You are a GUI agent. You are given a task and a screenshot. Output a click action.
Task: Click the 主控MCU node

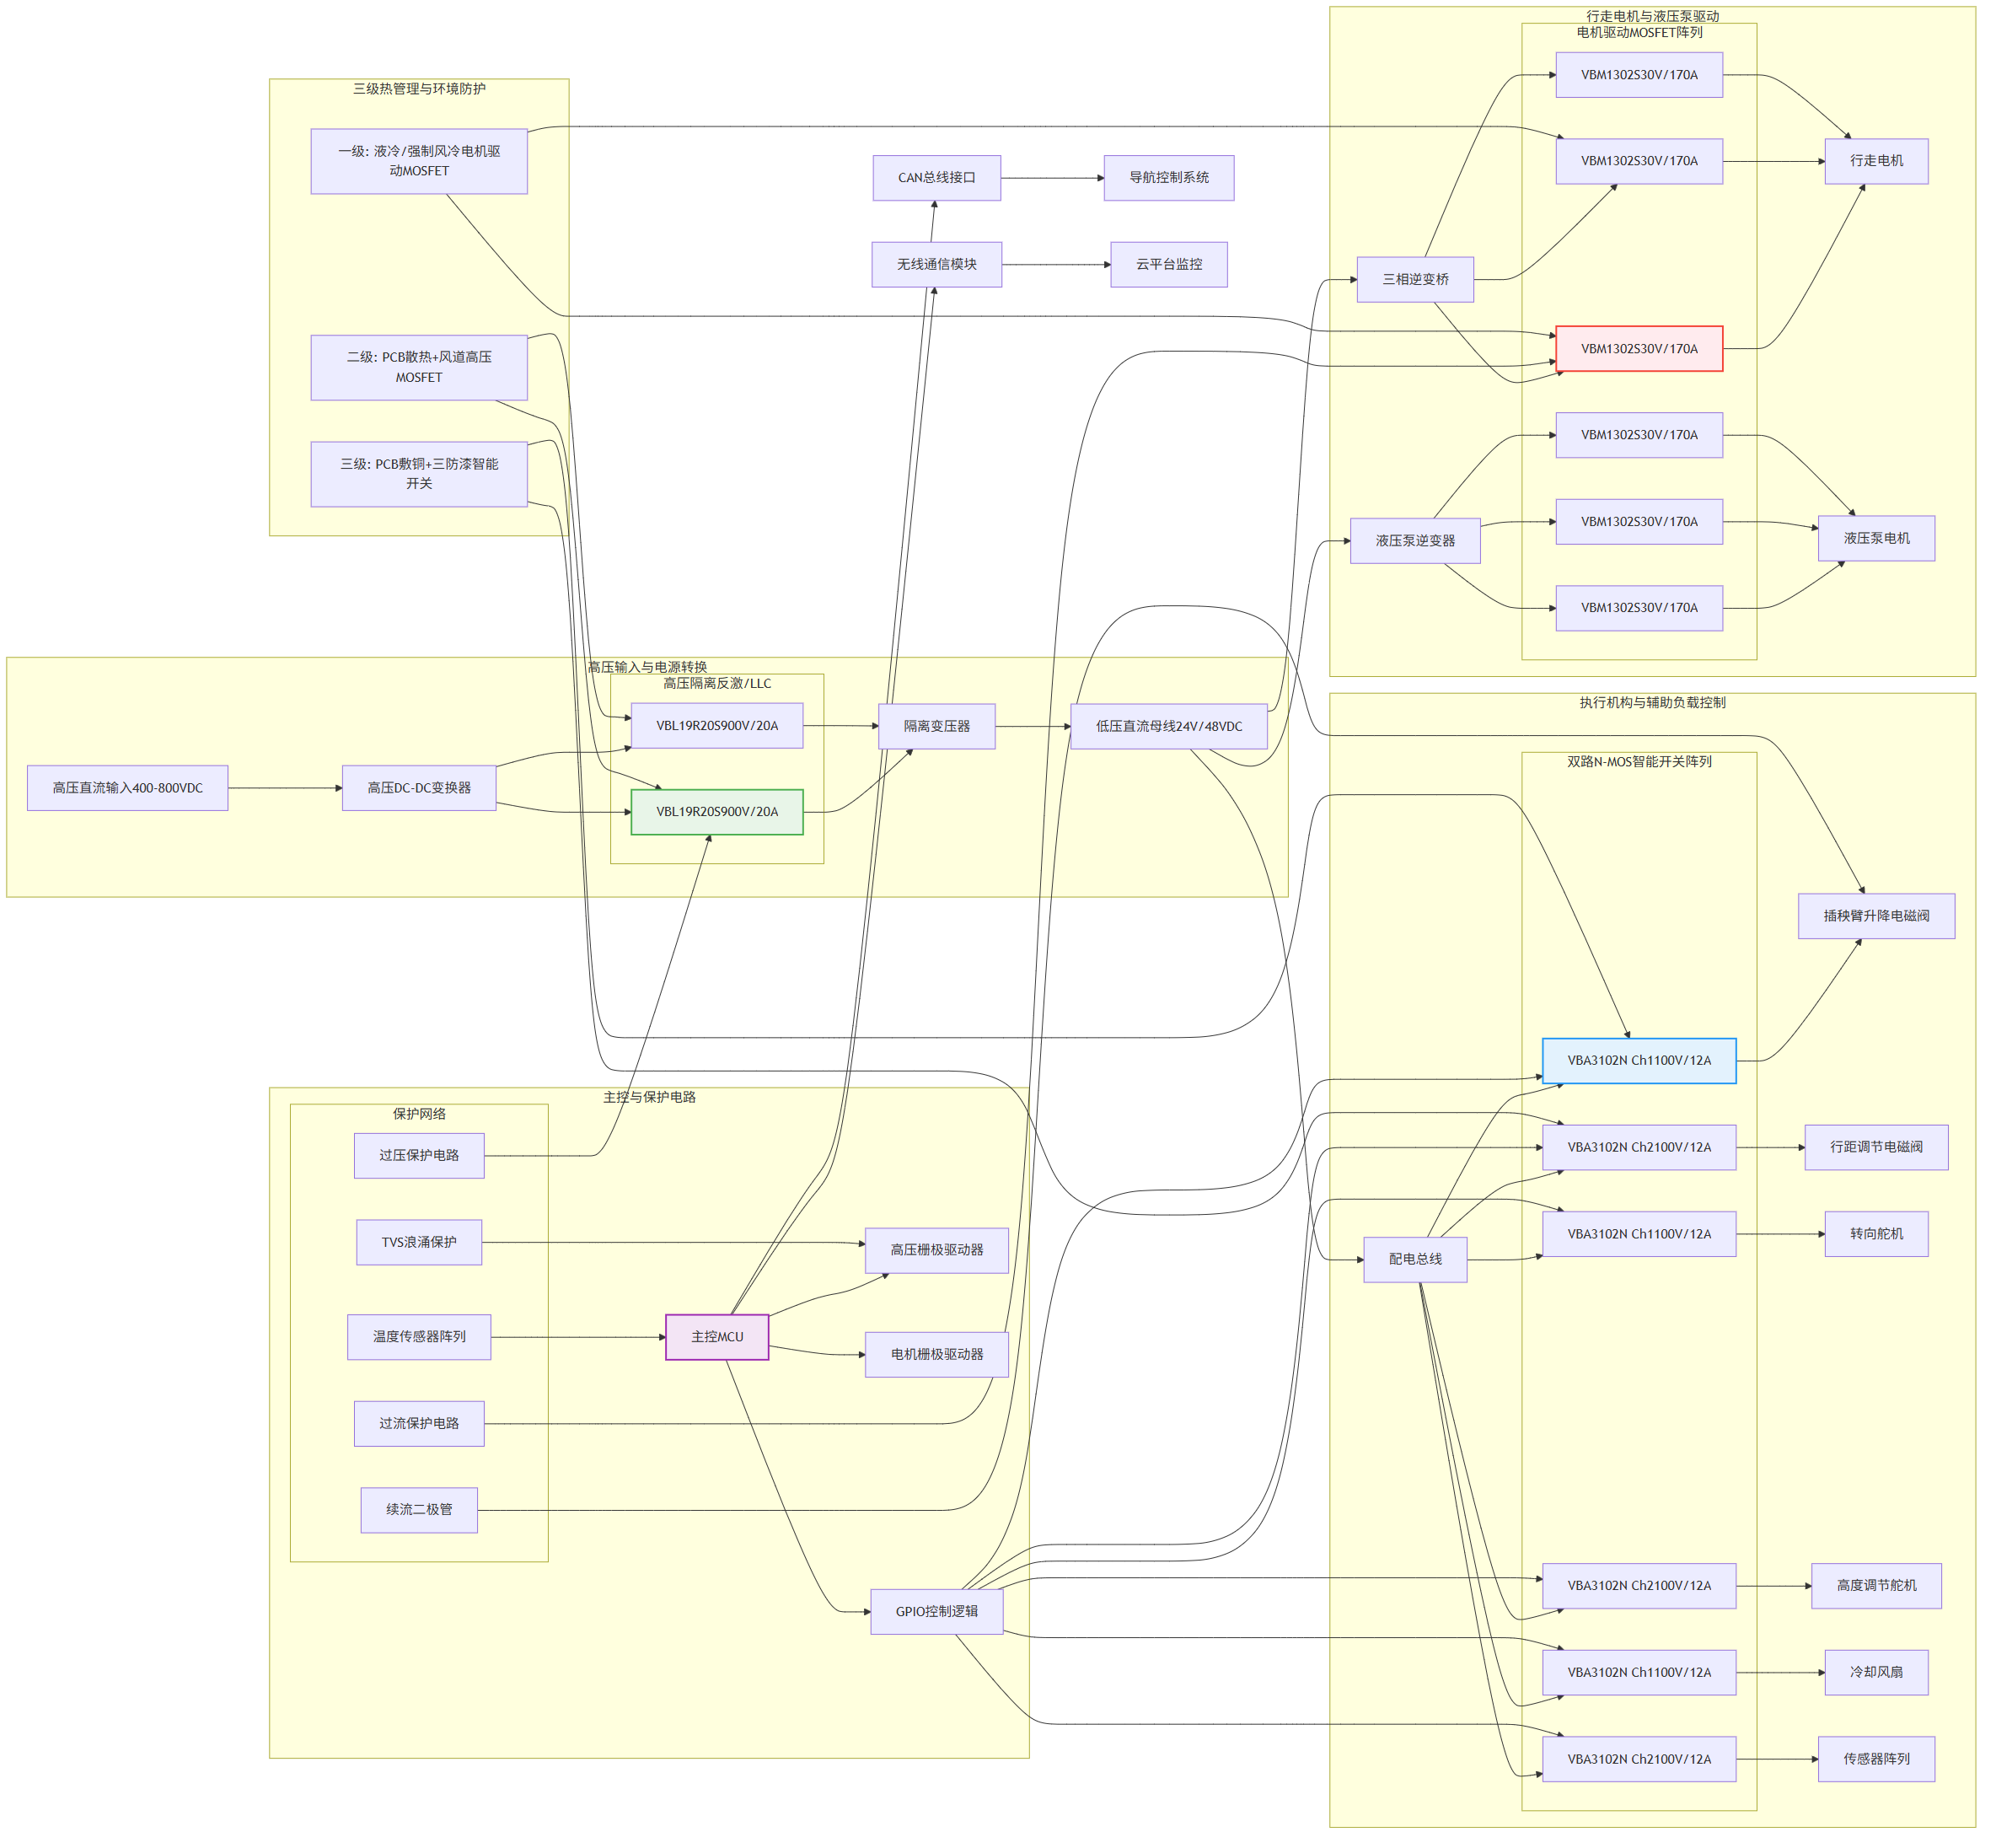click(x=717, y=1337)
